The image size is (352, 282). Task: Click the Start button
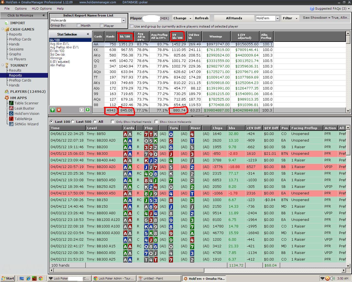click(7, 278)
